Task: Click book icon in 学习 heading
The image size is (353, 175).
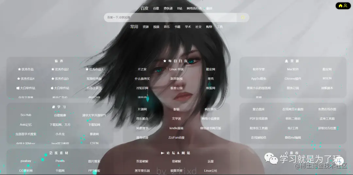Action: [x=53, y=107]
